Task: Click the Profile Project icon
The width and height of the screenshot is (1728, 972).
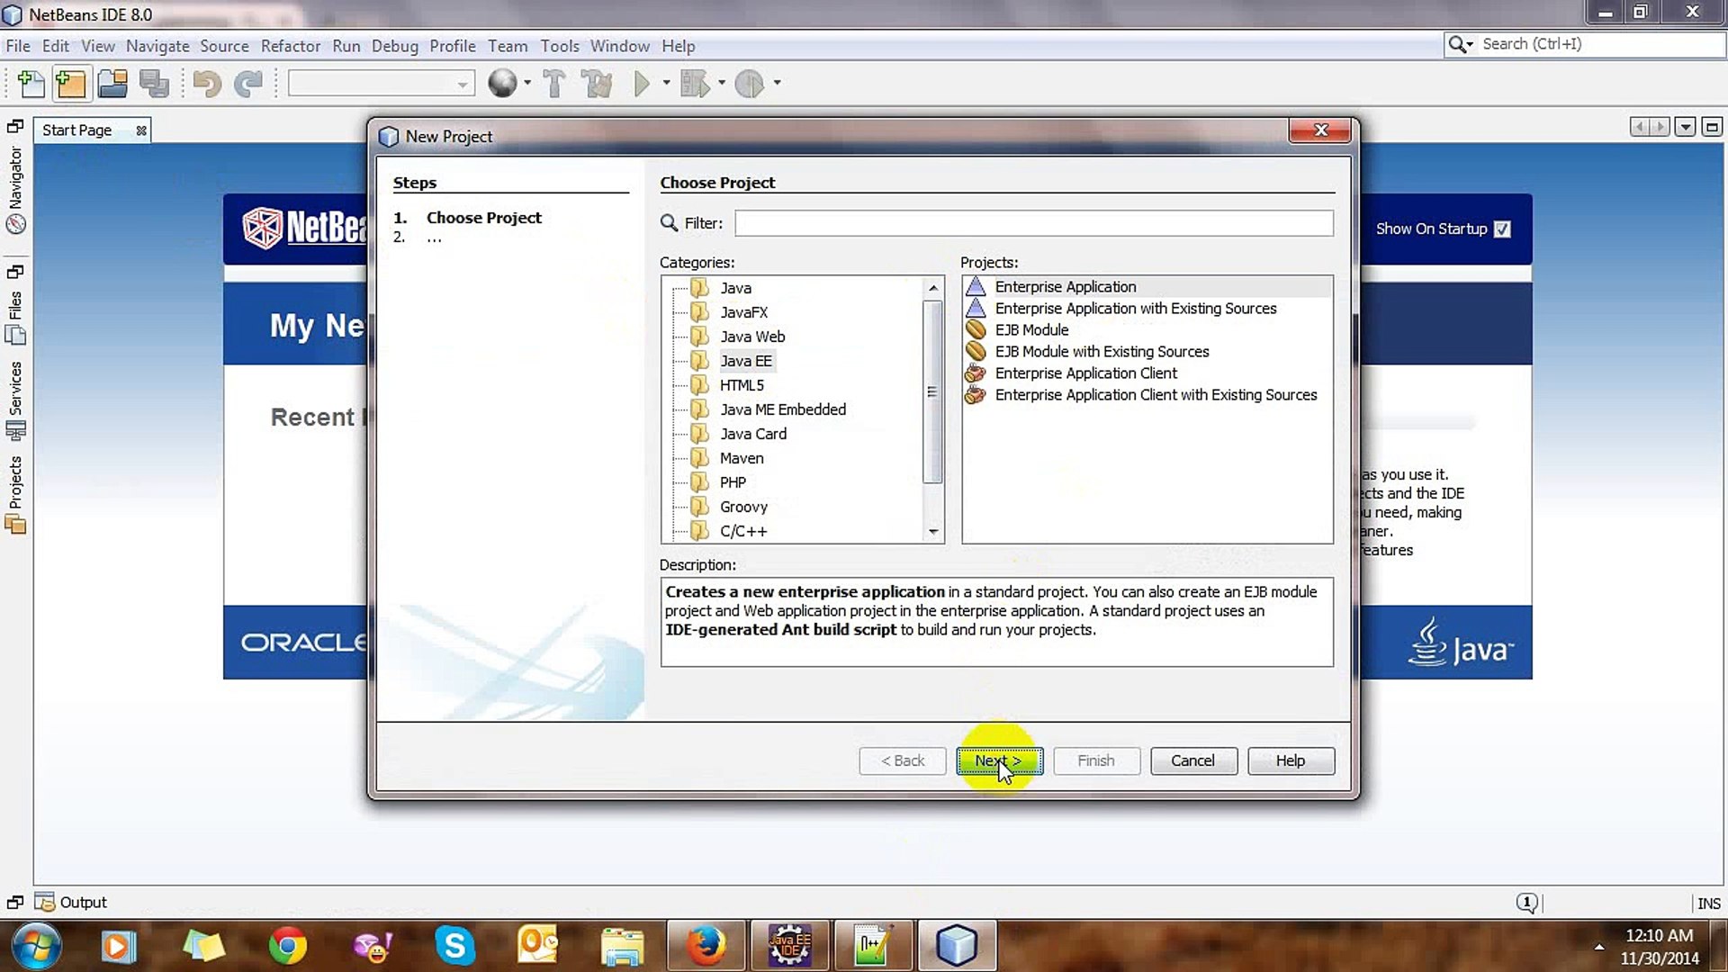Action: 749,84
